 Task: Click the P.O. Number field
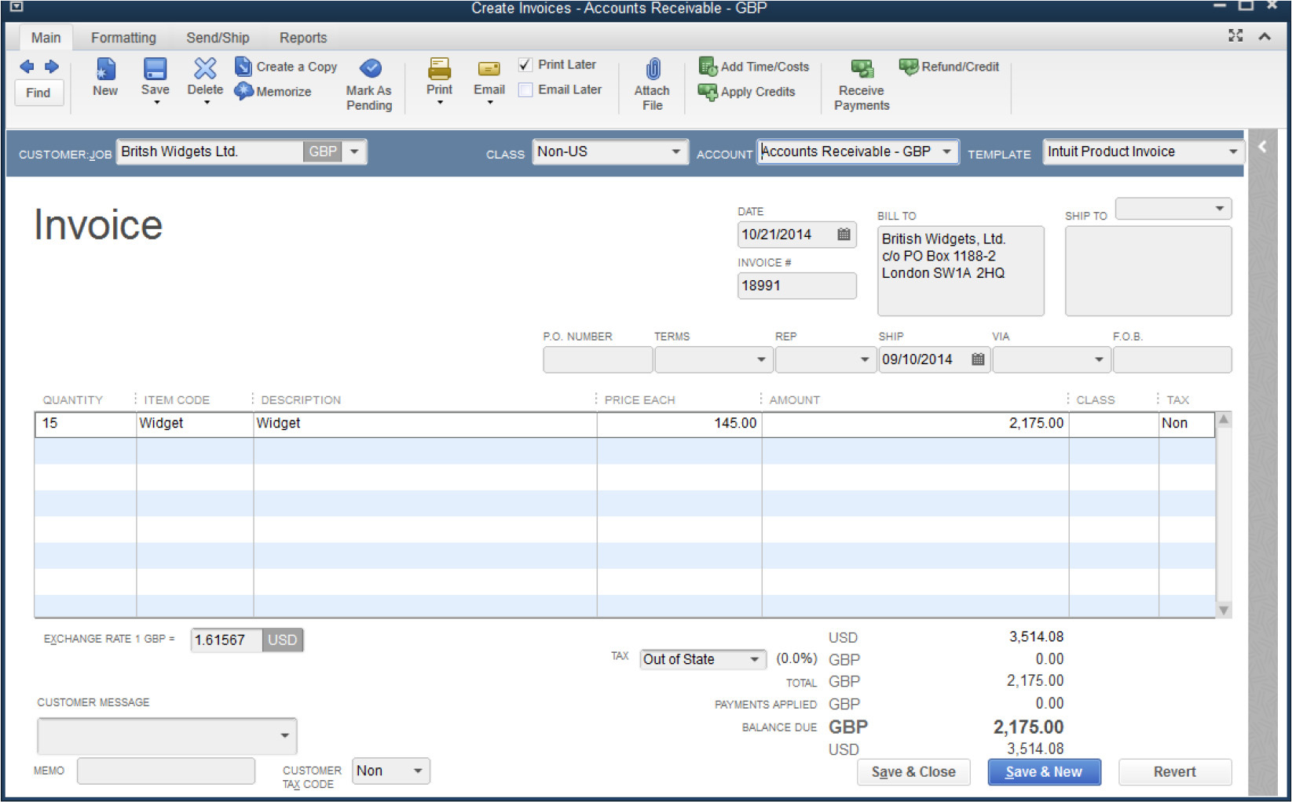click(598, 359)
